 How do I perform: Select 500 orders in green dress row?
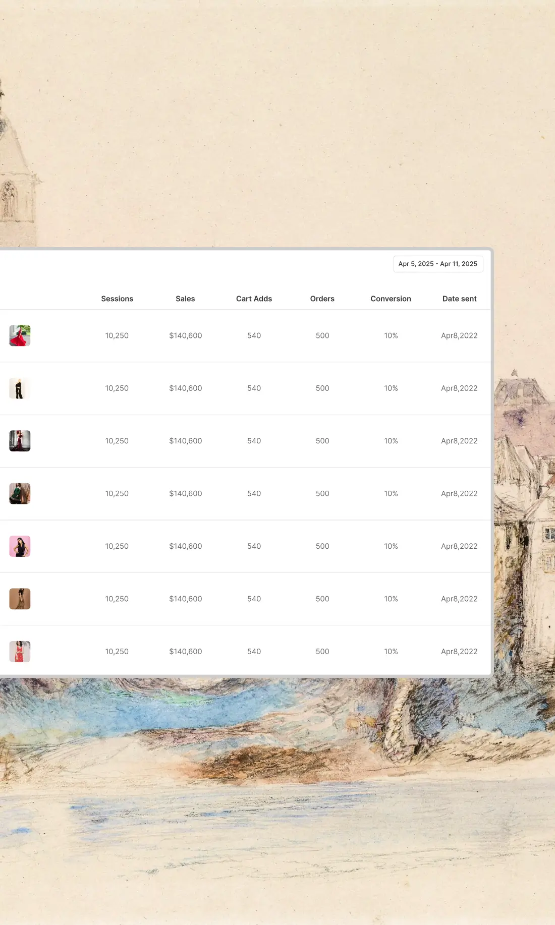click(x=322, y=494)
